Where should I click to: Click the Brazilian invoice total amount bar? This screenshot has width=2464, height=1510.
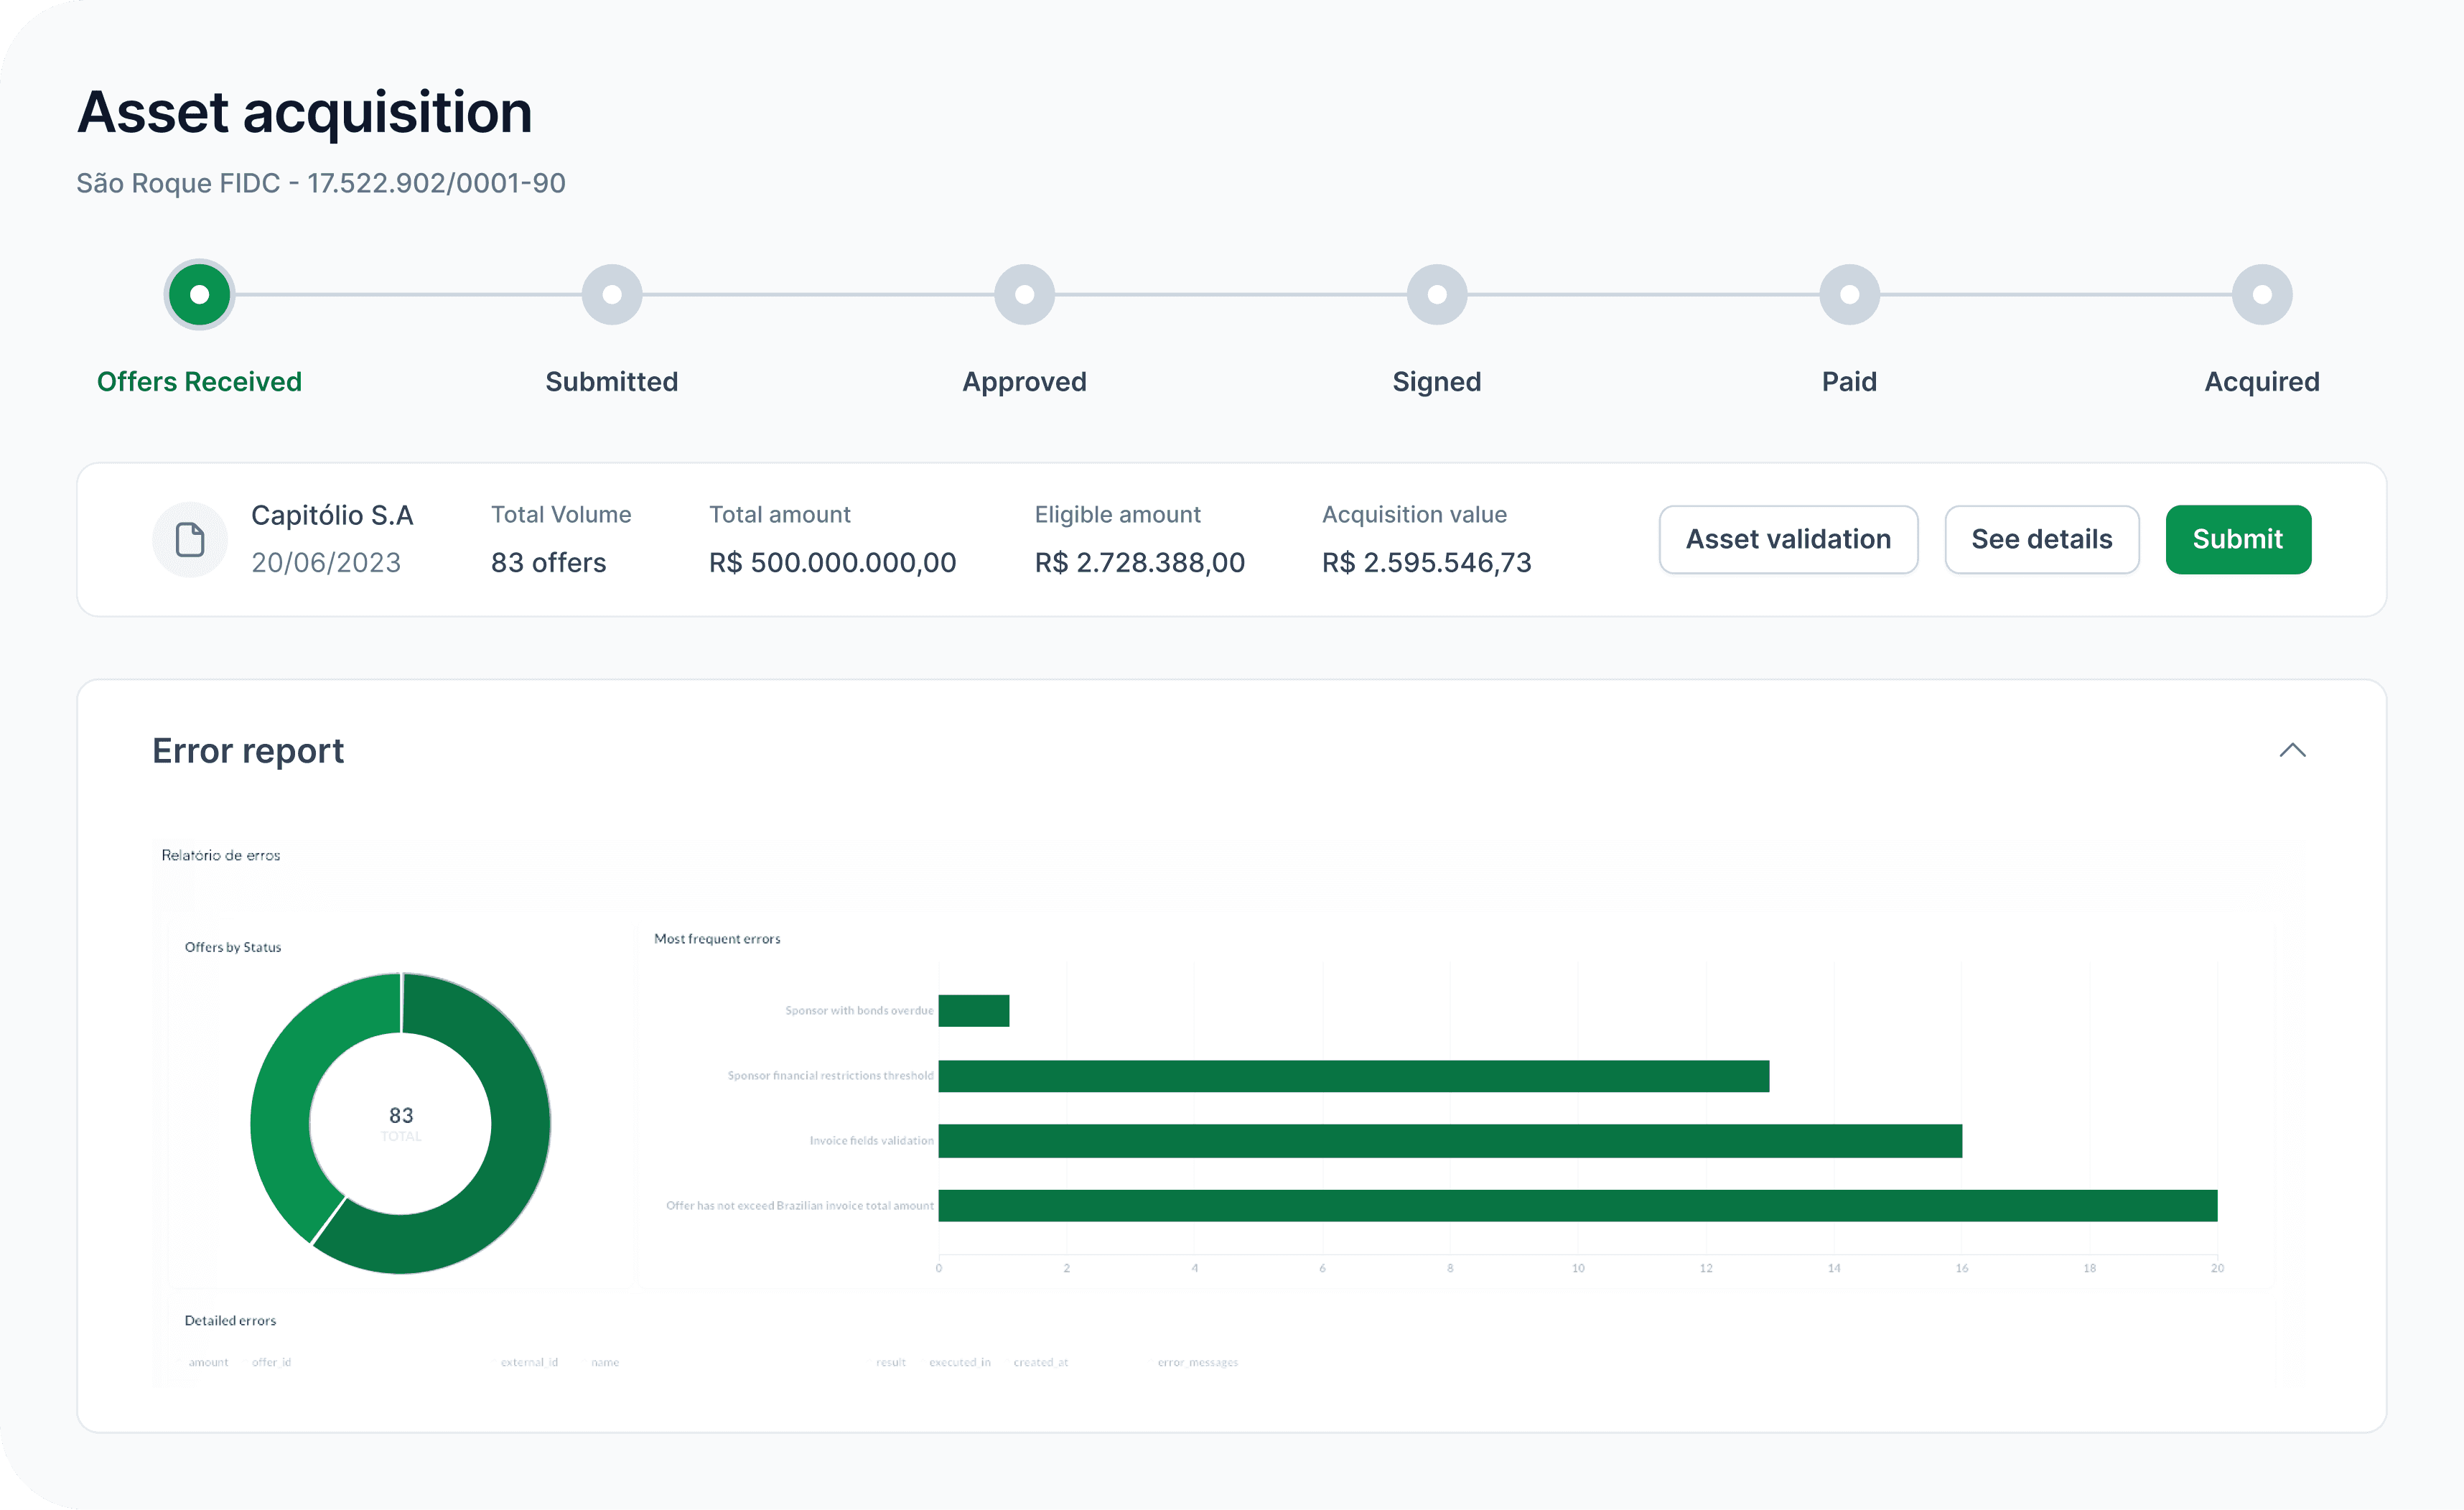(1577, 1206)
